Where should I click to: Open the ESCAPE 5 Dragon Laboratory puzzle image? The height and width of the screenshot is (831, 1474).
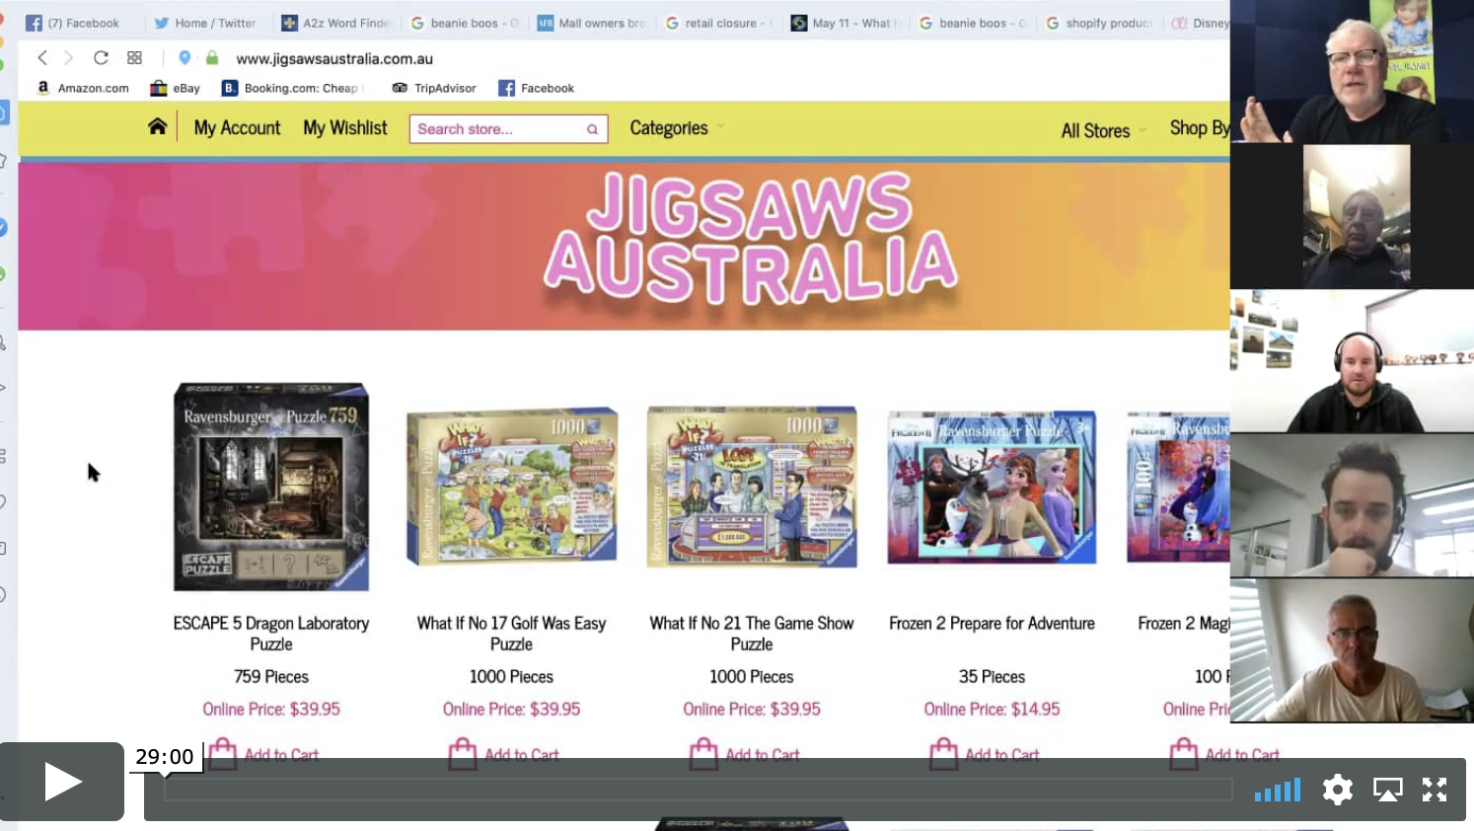pos(271,487)
